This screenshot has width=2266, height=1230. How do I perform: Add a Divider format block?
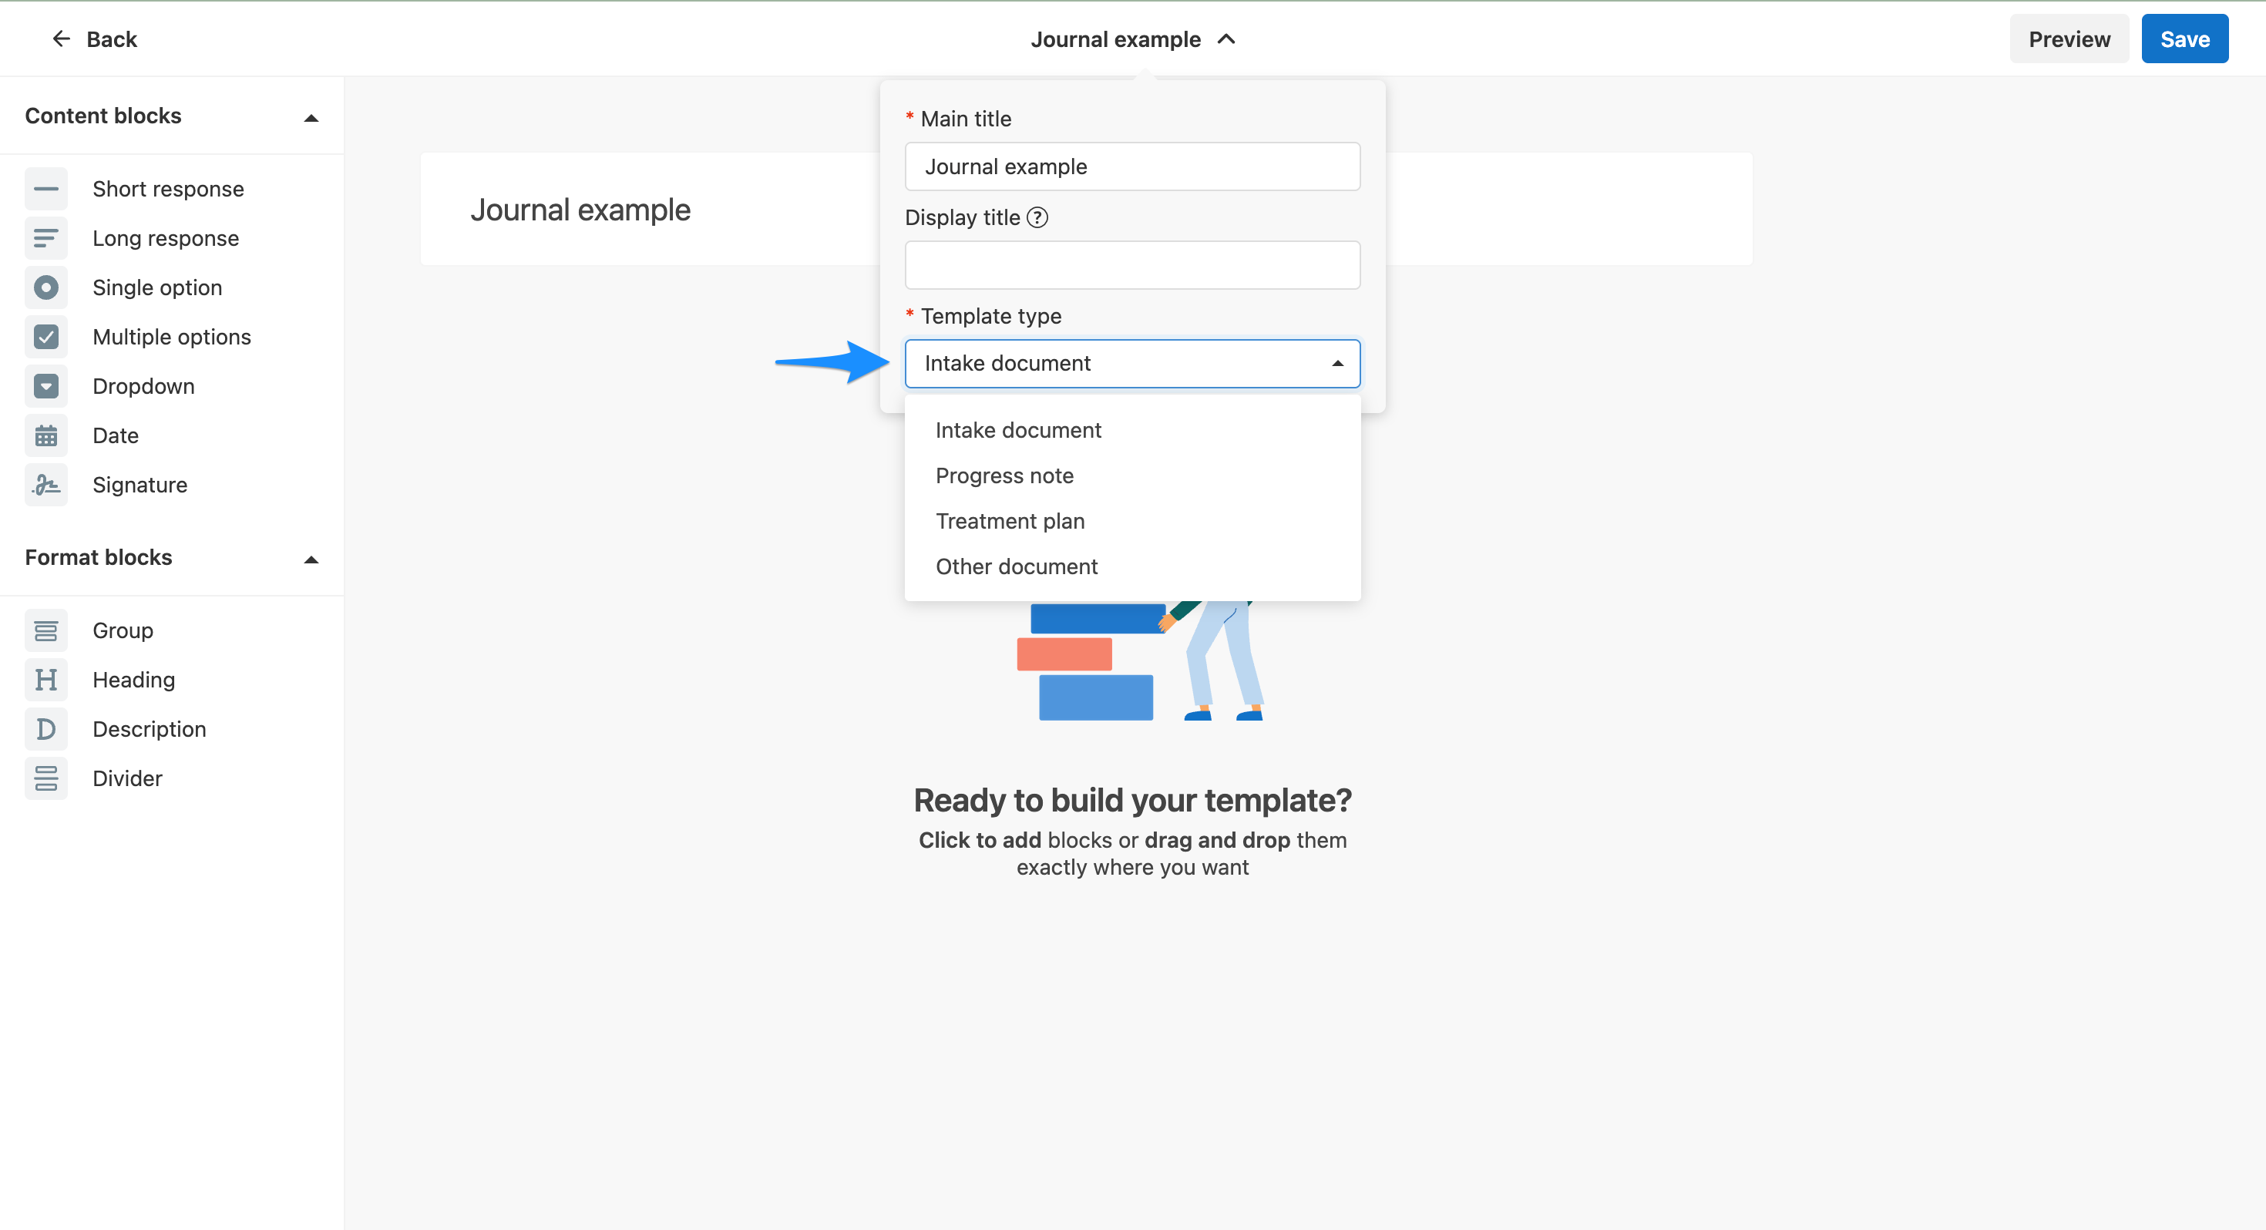(127, 778)
